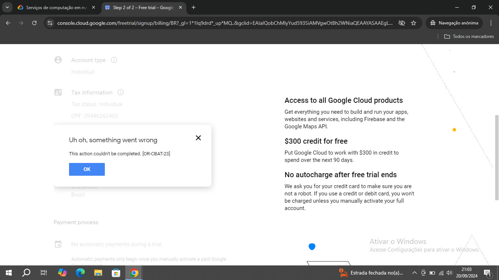Open Windows Start menu
This screenshot has height=280, width=499.
tap(9, 273)
